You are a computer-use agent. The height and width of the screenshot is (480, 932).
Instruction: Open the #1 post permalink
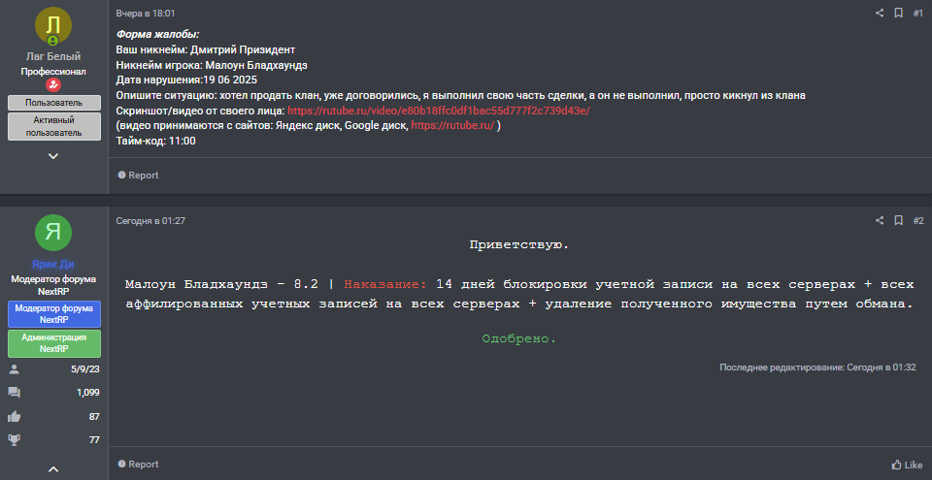pyautogui.click(x=917, y=13)
